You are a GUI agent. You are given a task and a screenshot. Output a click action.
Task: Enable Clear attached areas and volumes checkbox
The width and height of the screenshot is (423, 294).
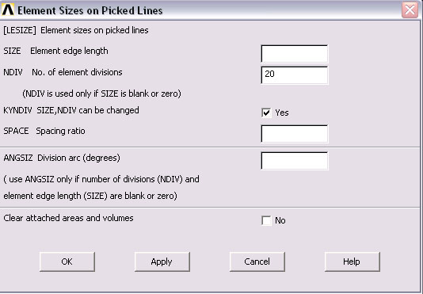pos(266,220)
